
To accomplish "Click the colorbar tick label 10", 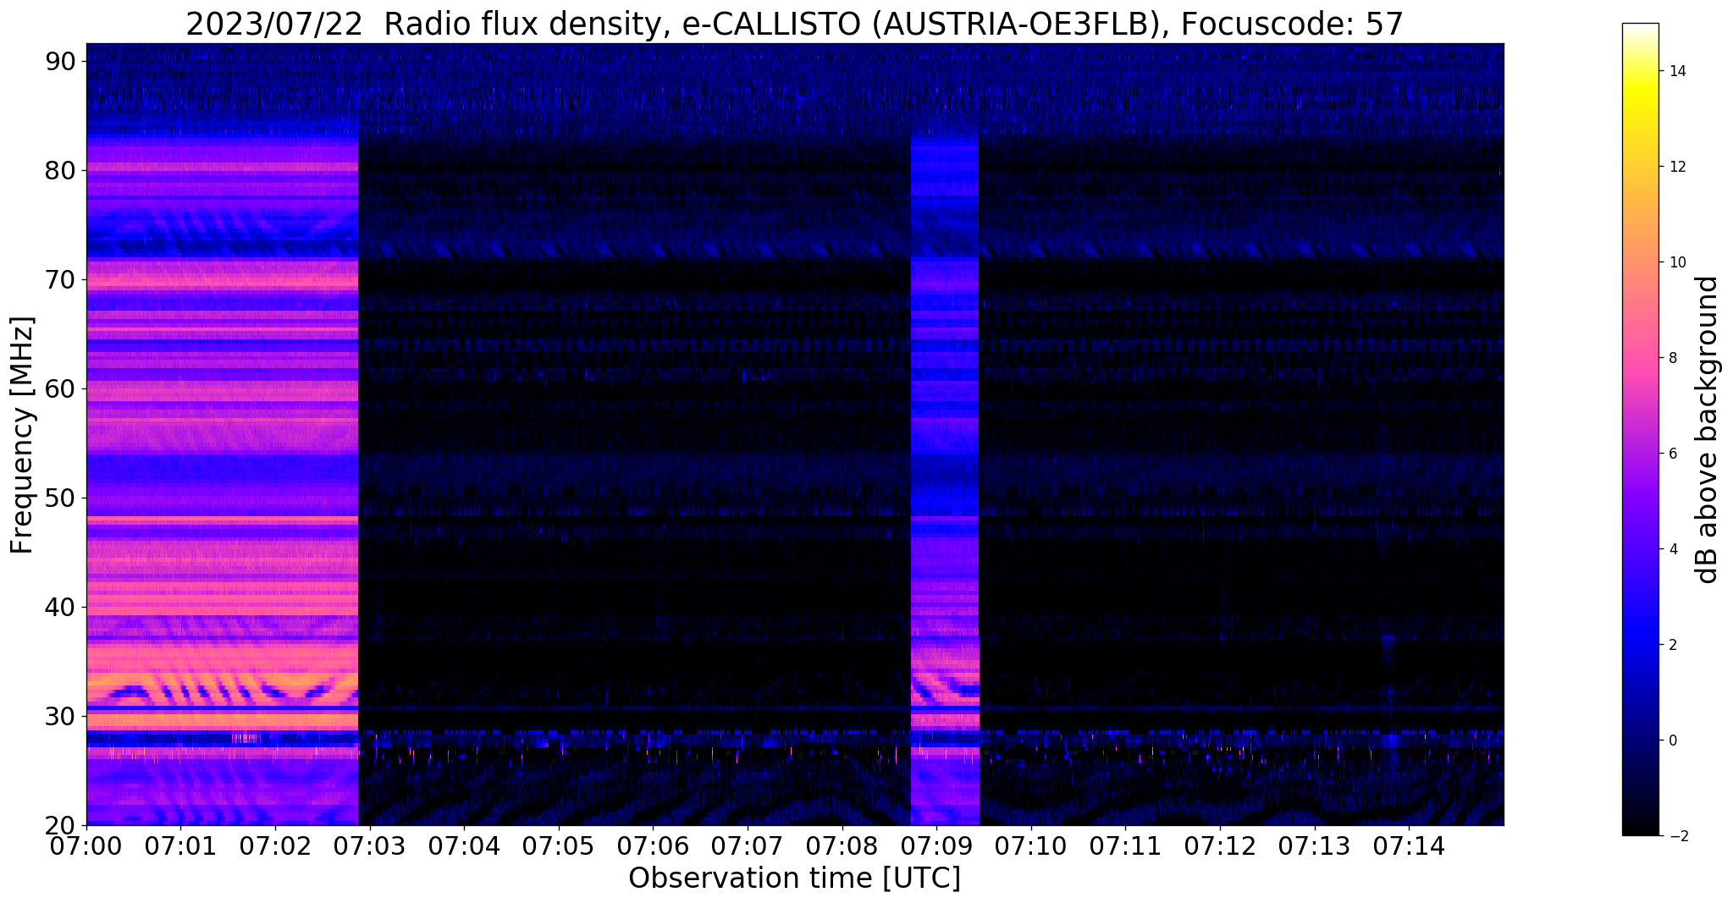I will (1676, 262).
